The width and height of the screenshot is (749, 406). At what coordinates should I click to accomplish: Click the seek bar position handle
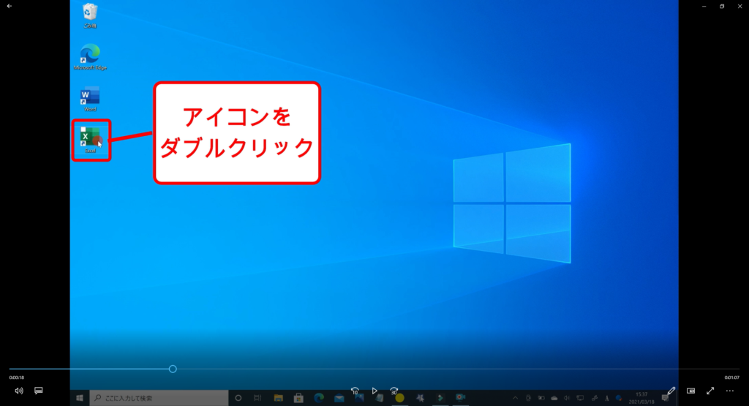173,369
